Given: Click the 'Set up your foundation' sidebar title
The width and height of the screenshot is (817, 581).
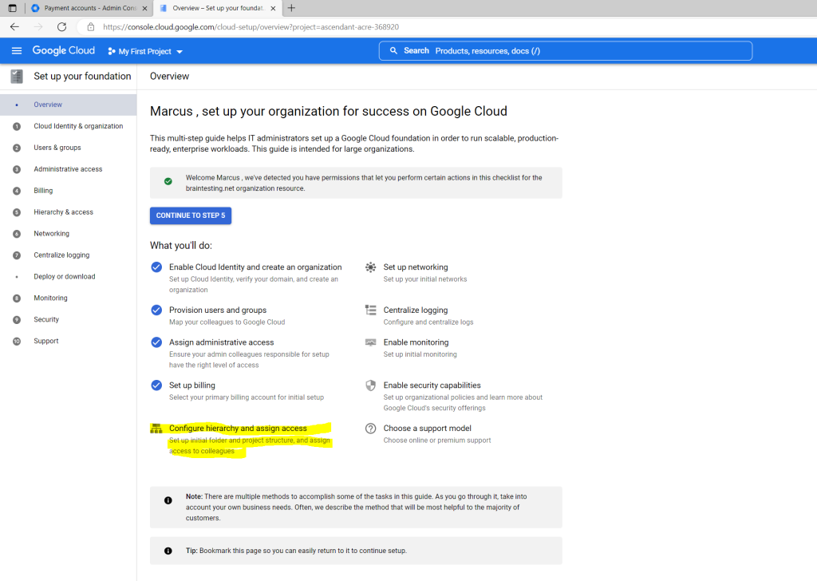Looking at the screenshot, I should tap(82, 76).
